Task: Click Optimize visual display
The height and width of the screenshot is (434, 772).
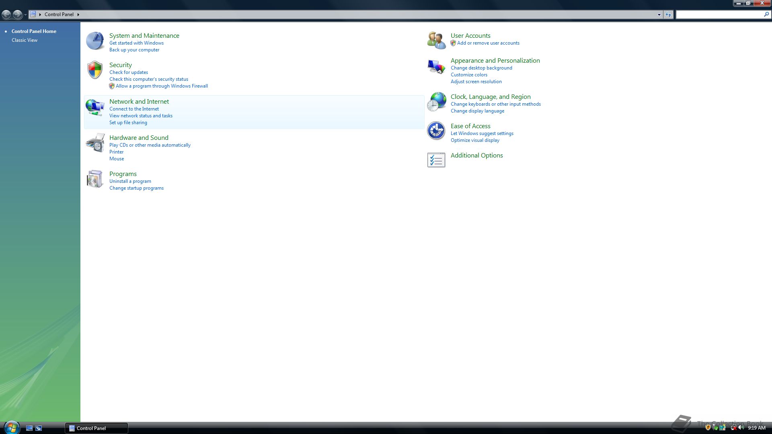Action: 475,140
